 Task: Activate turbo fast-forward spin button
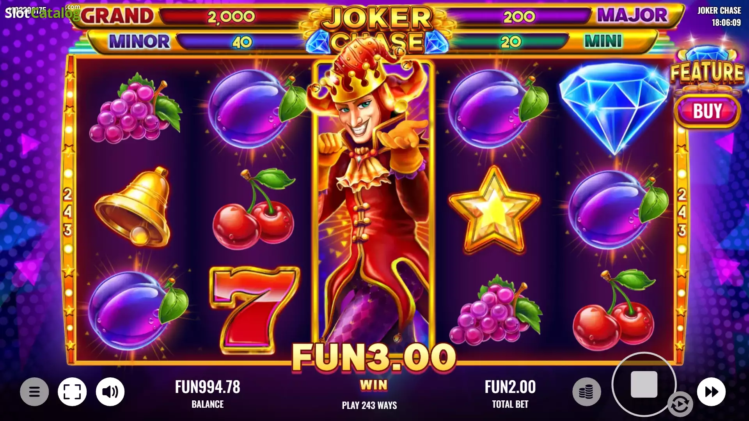coord(711,392)
